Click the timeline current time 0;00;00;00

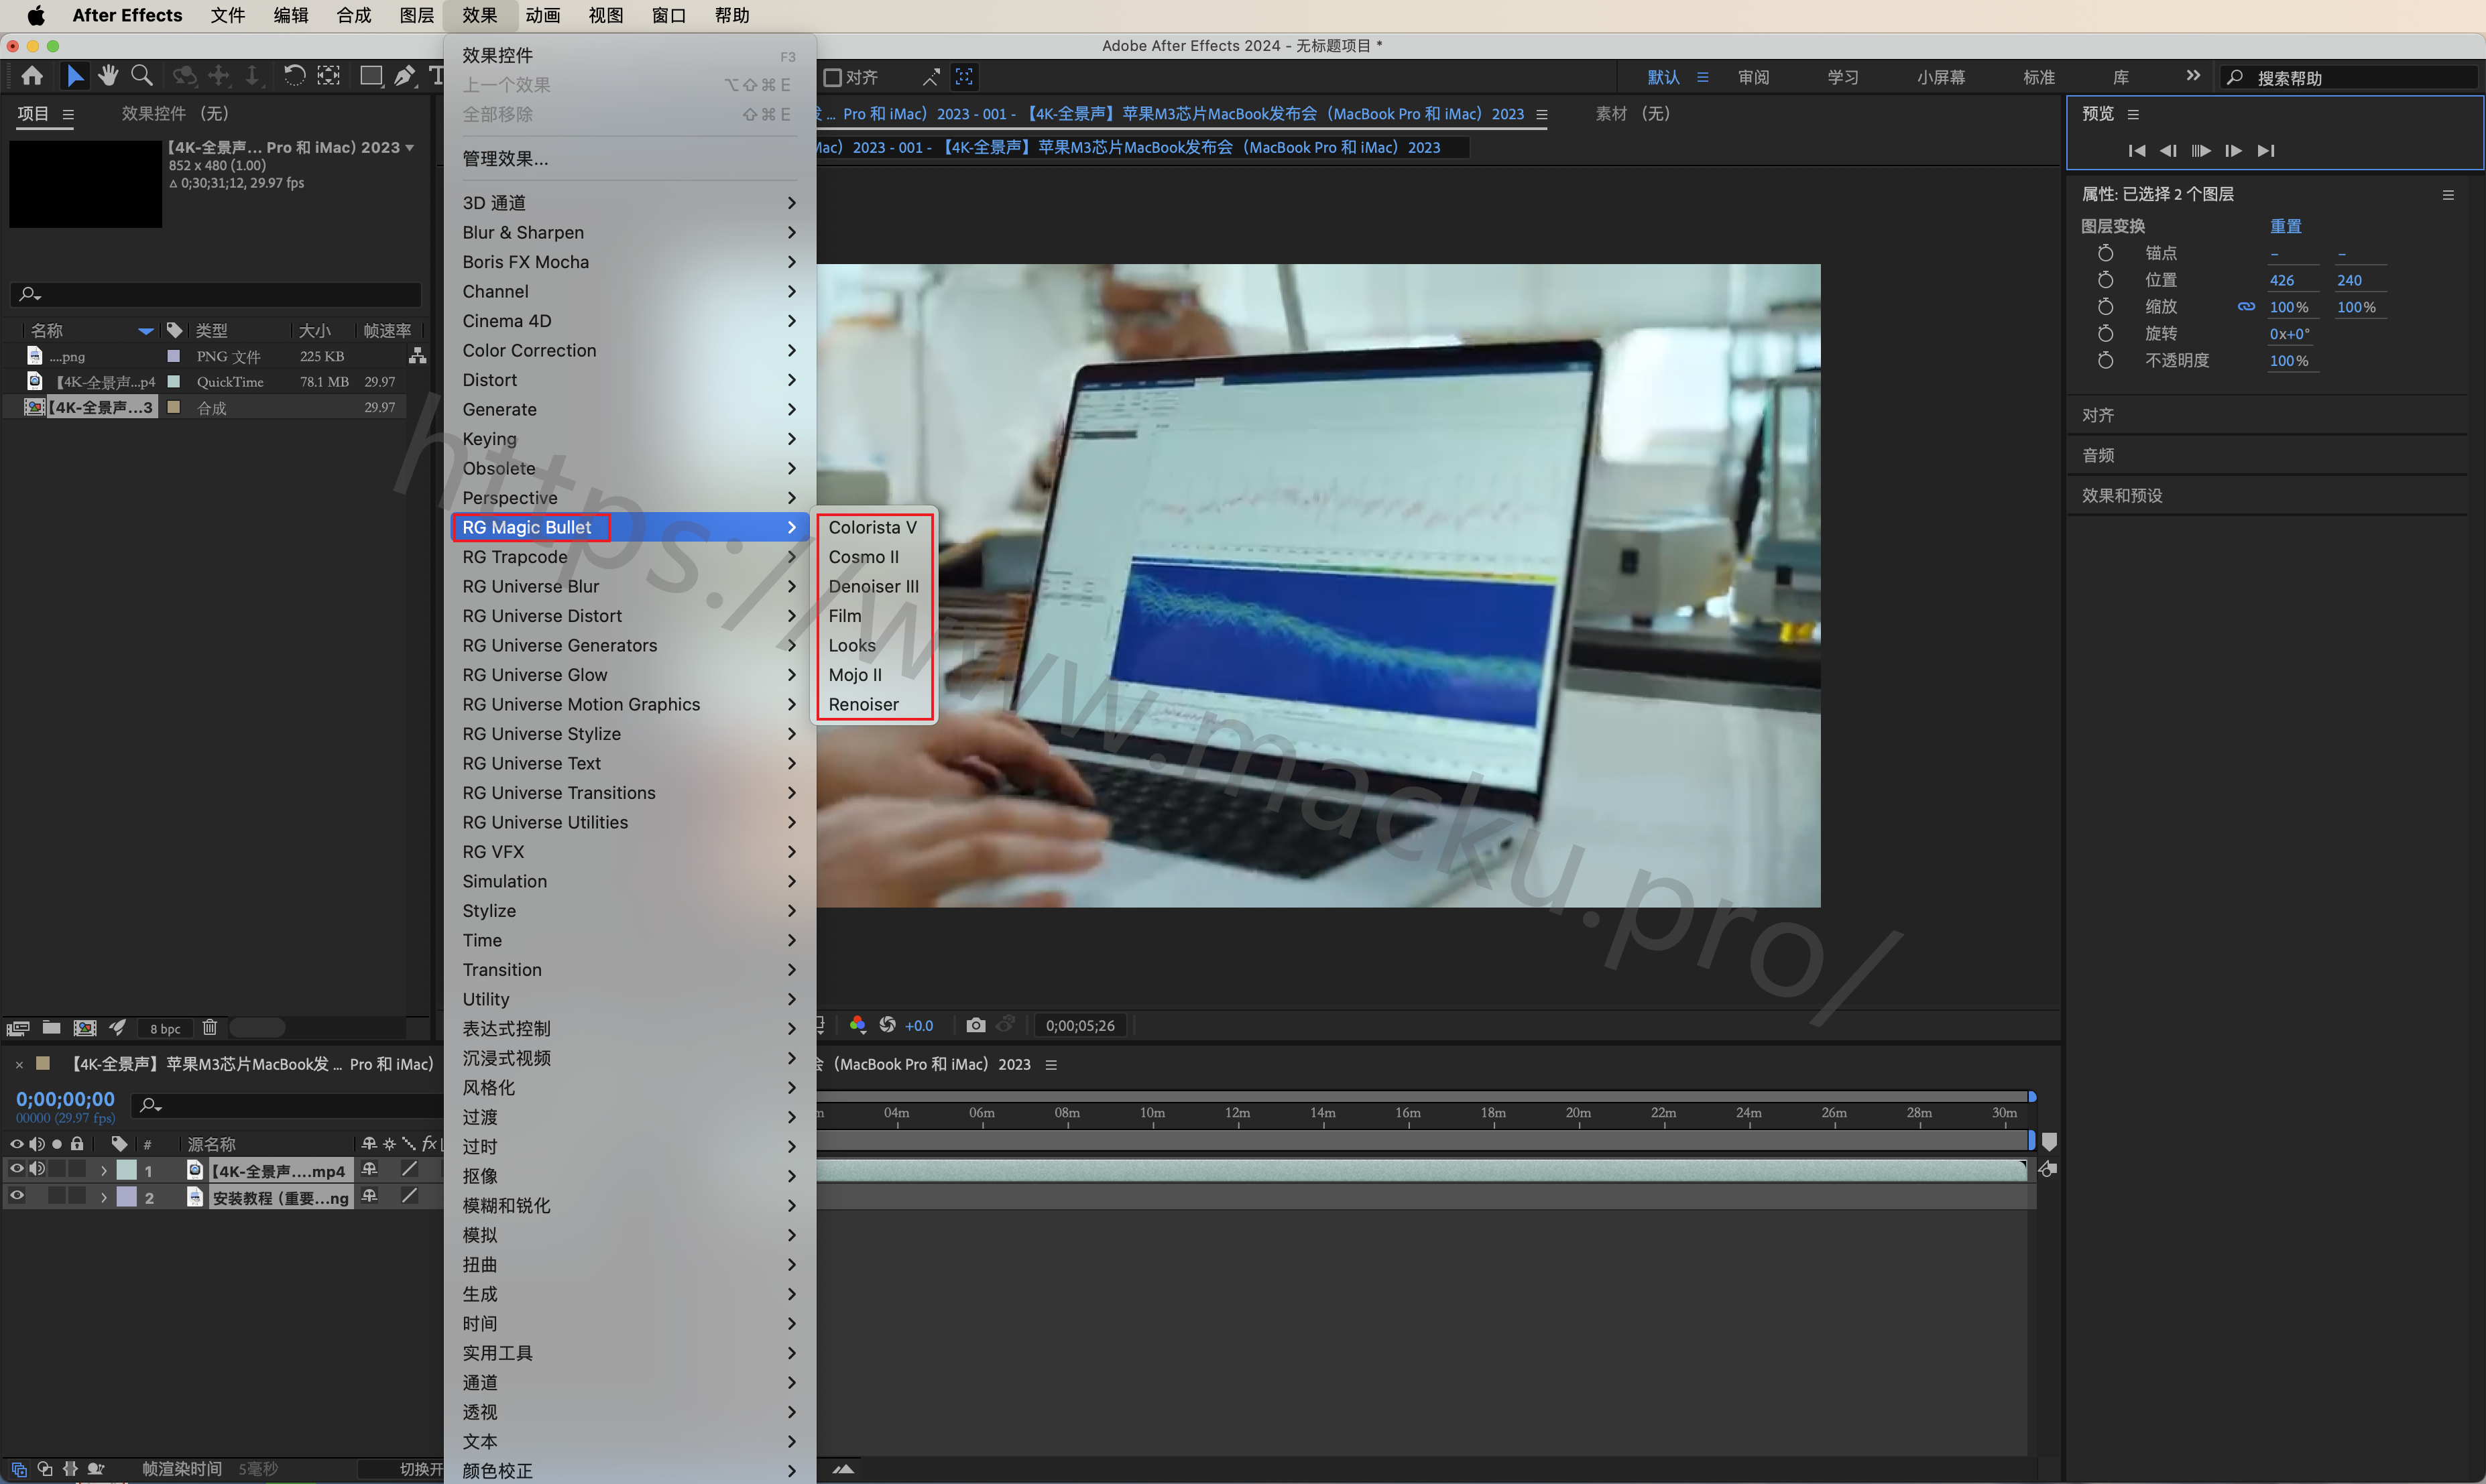coord(65,1099)
